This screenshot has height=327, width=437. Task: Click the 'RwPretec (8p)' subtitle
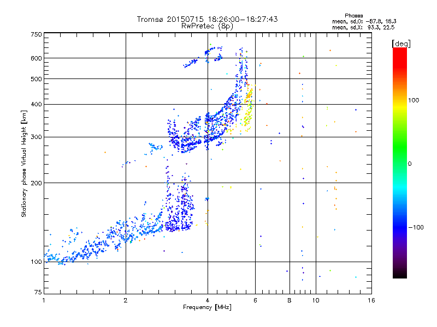pyautogui.click(x=207, y=26)
